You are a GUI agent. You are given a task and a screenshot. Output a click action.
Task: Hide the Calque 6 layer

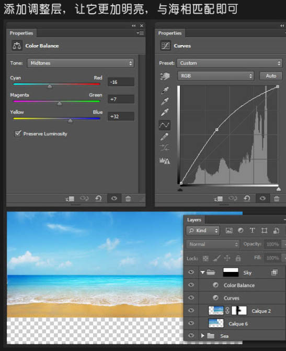[191, 323]
